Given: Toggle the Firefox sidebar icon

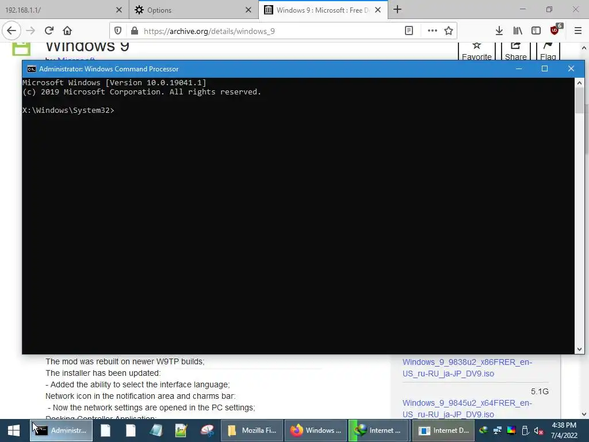Looking at the screenshot, I should (536, 31).
